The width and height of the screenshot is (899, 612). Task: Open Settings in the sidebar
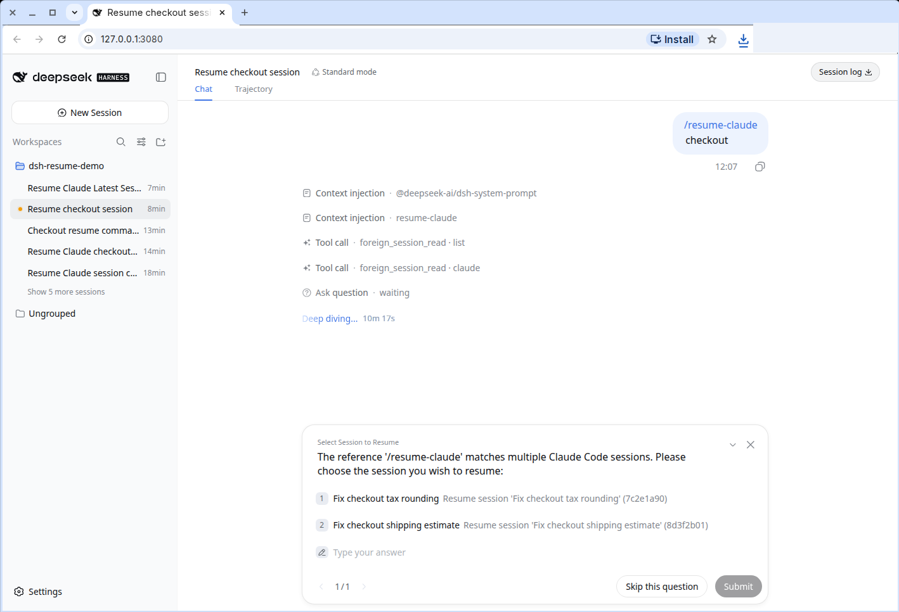(x=38, y=592)
